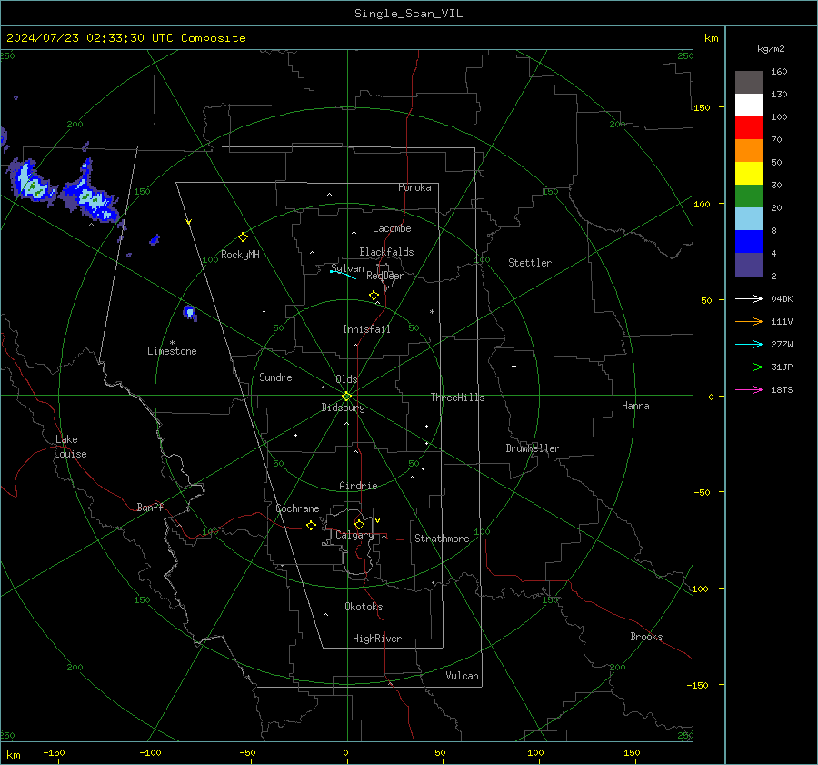Click the Ponoka town label
The width and height of the screenshot is (818, 765).
point(414,187)
